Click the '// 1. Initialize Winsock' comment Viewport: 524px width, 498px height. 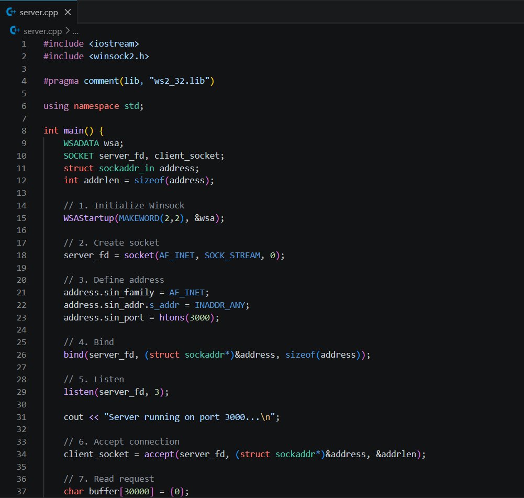coord(124,206)
